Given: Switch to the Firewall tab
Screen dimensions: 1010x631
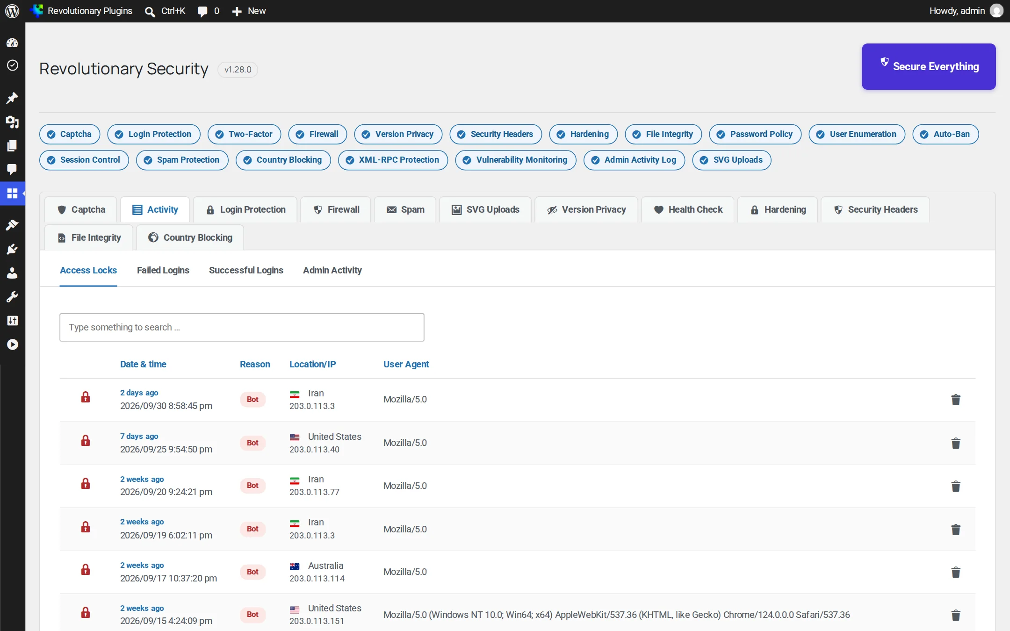Looking at the screenshot, I should 336,209.
